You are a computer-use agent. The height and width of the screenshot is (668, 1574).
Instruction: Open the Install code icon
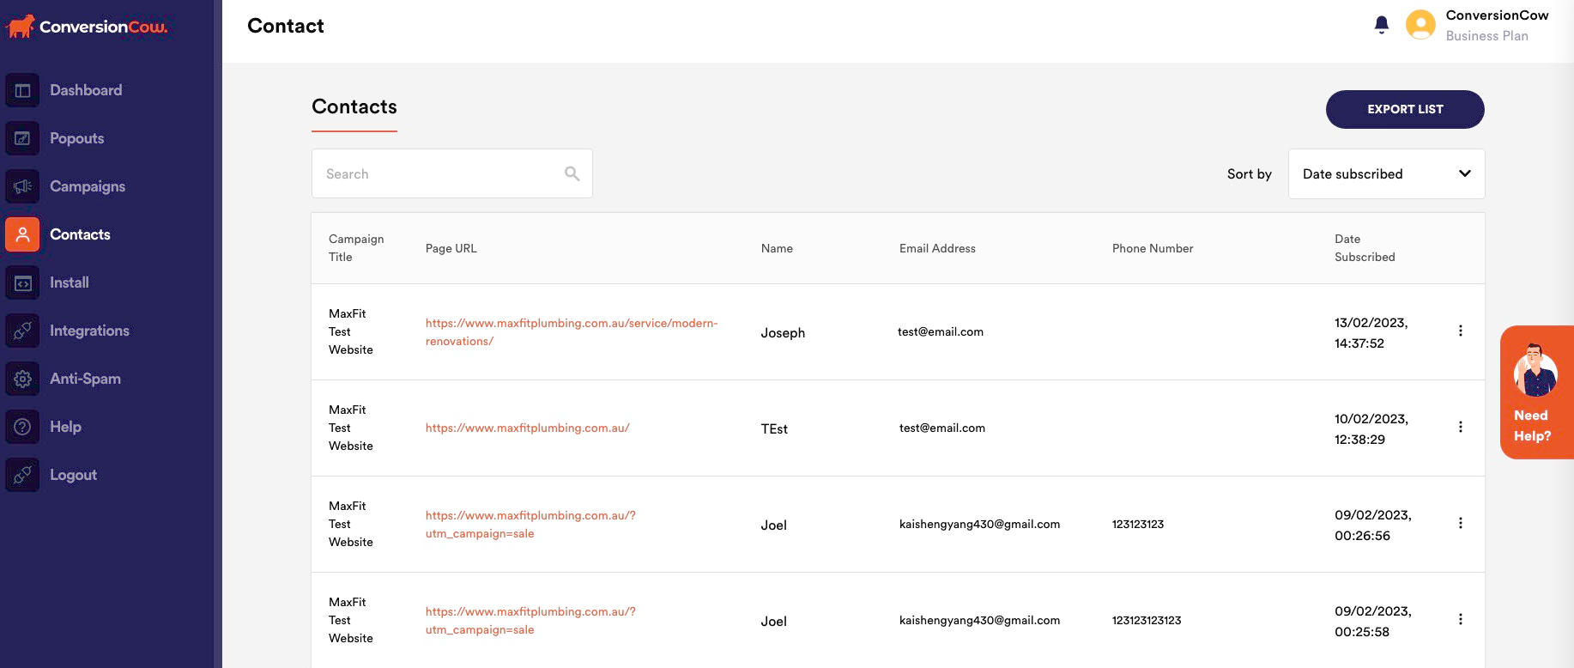[22, 282]
